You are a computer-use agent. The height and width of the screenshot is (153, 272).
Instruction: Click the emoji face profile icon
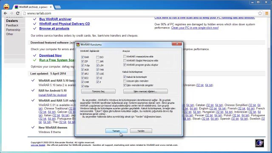point(6,7)
